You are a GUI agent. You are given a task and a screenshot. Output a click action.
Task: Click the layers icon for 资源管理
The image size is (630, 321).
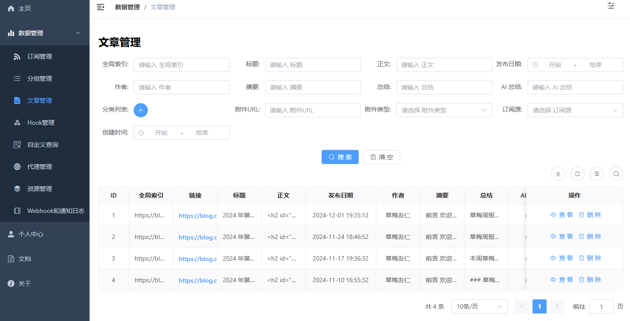coord(17,189)
